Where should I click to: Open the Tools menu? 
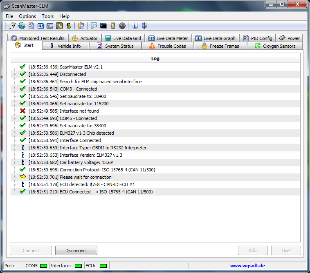pos(47,16)
